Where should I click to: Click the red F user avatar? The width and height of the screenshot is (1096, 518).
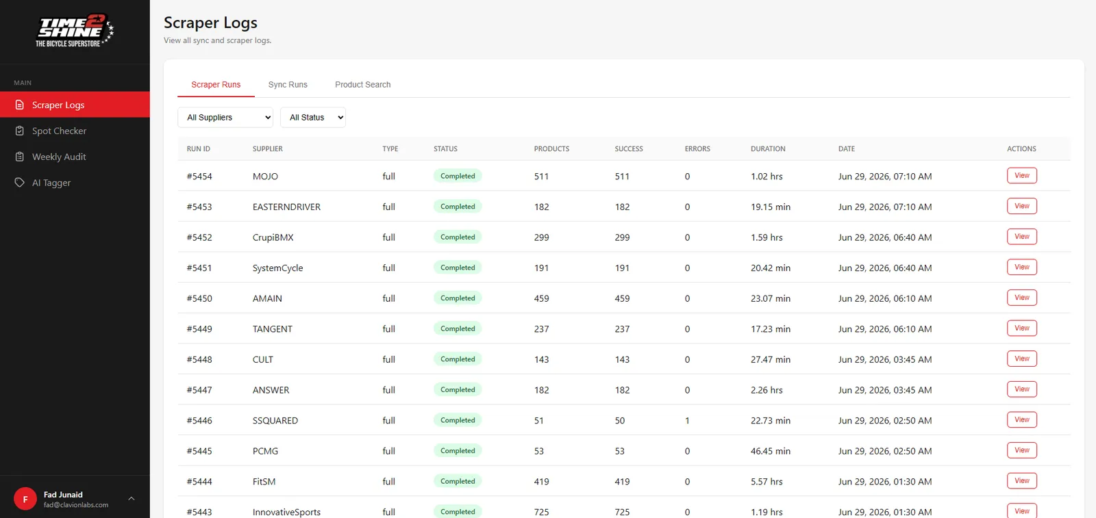[x=25, y=499]
